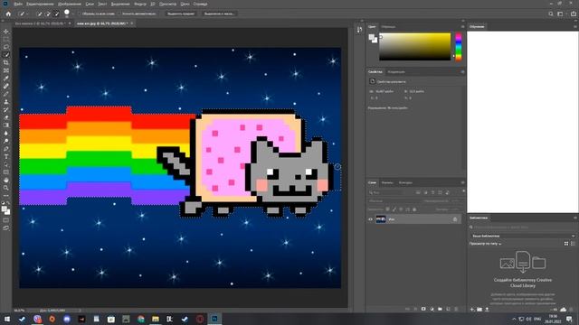This screenshot has width=579, height=325.
Task: Create a new layer icon
Action: pyautogui.click(x=448, y=309)
